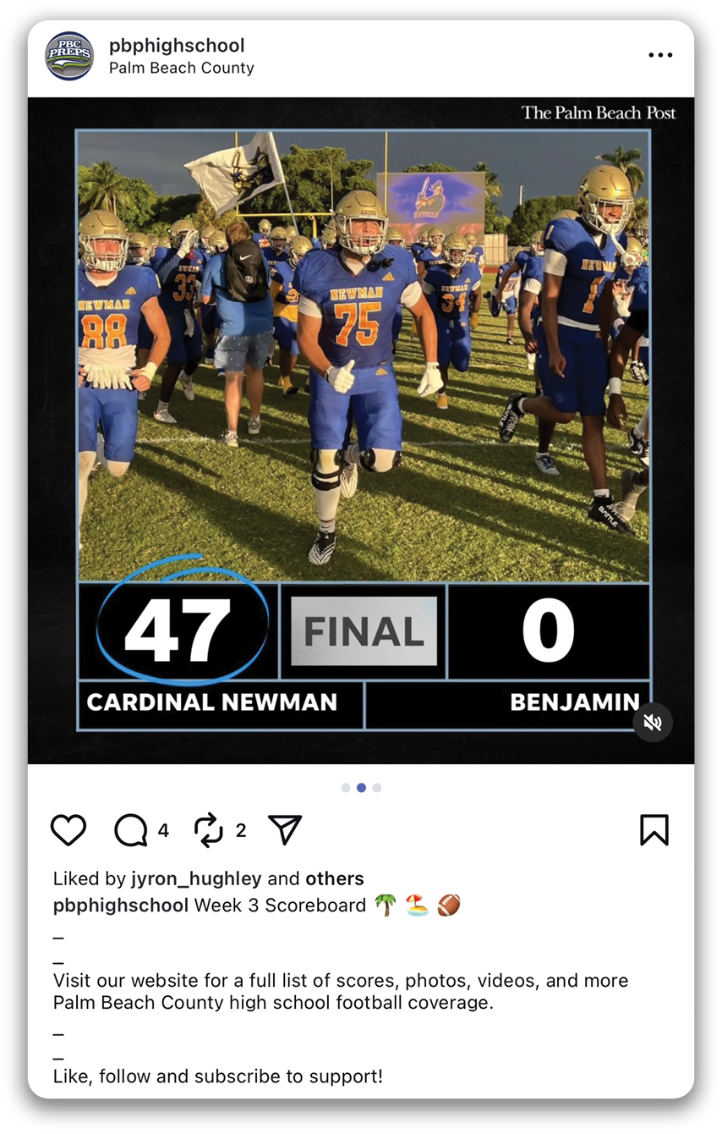The width and height of the screenshot is (722, 1134).
Task: Visit the pbphighschool username in the header
Action: (177, 46)
